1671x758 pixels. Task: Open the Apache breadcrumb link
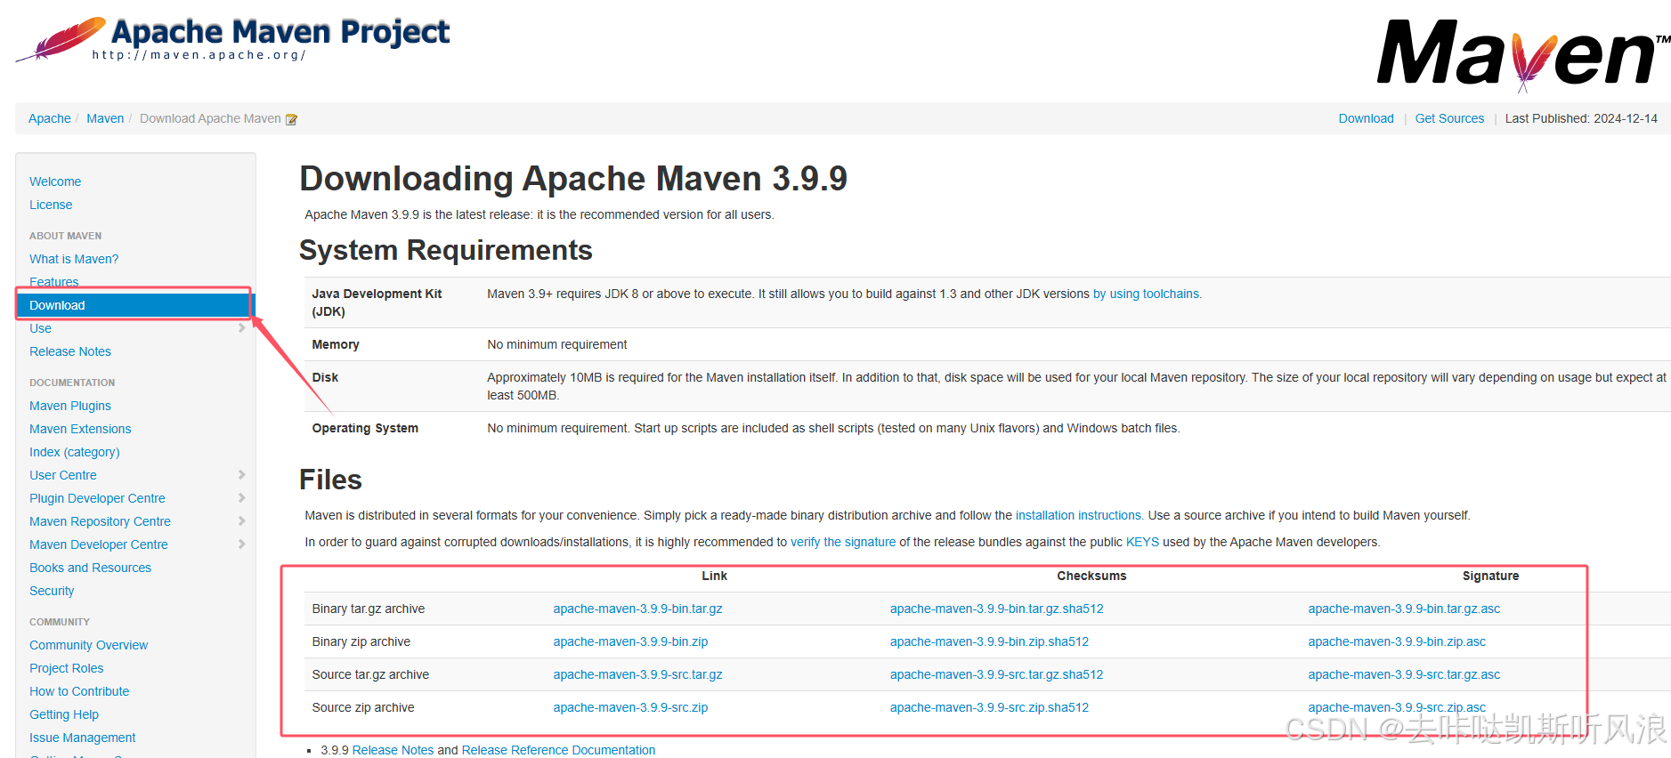tap(49, 118)
